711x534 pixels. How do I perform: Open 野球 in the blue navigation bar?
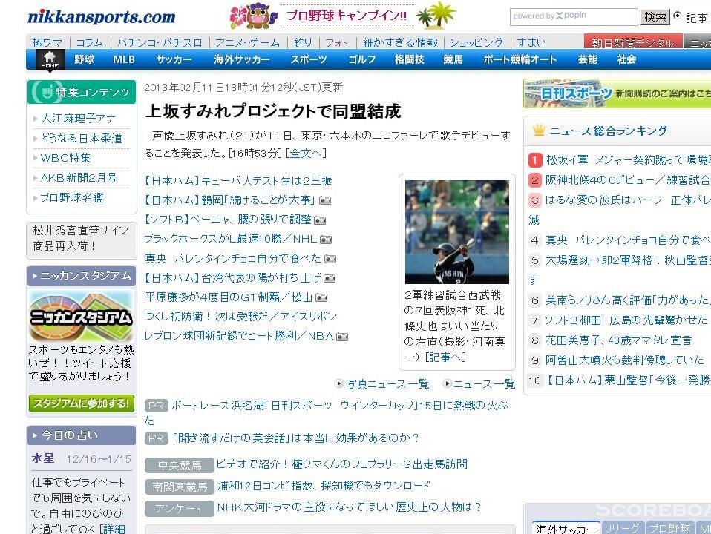point(85,59)
